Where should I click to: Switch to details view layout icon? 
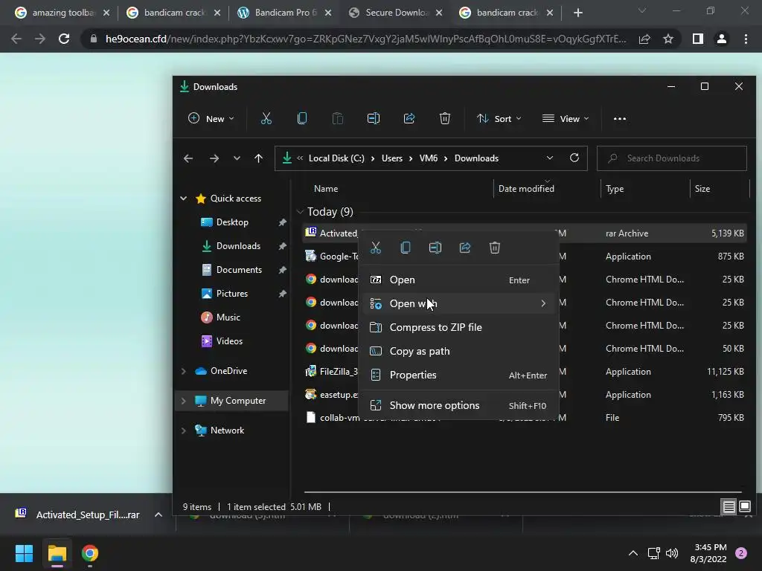[729, 507]
